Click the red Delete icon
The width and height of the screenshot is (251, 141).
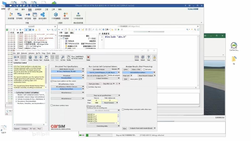(88, 57)
